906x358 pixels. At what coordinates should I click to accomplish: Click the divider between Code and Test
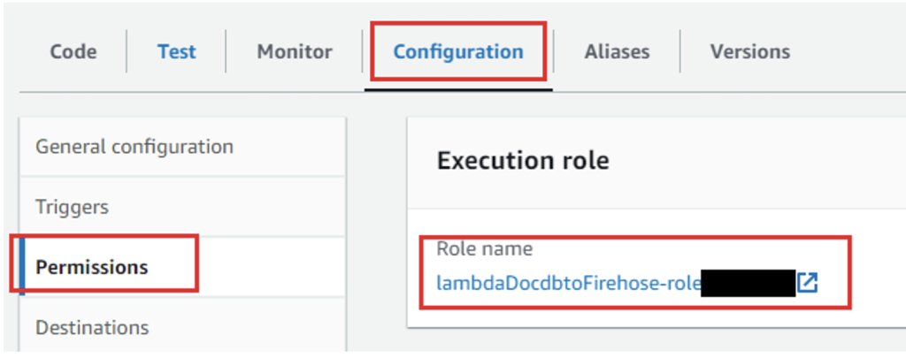click(x=127, y=52)
